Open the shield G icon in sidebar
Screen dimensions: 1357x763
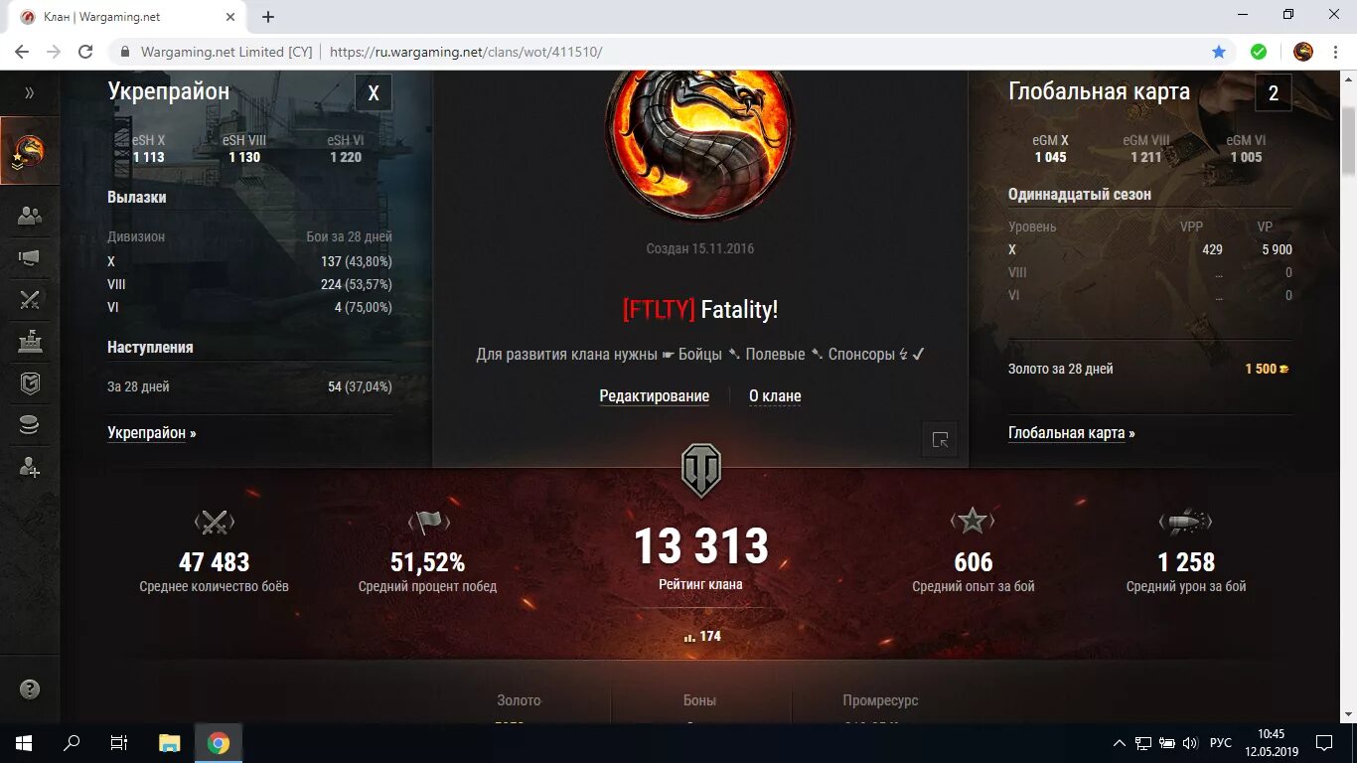click(29, 383)
